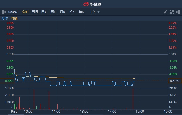Click the 0.875 price axis label
The width and height of the screenshot is (182, 115).
[x=10, y=74]
